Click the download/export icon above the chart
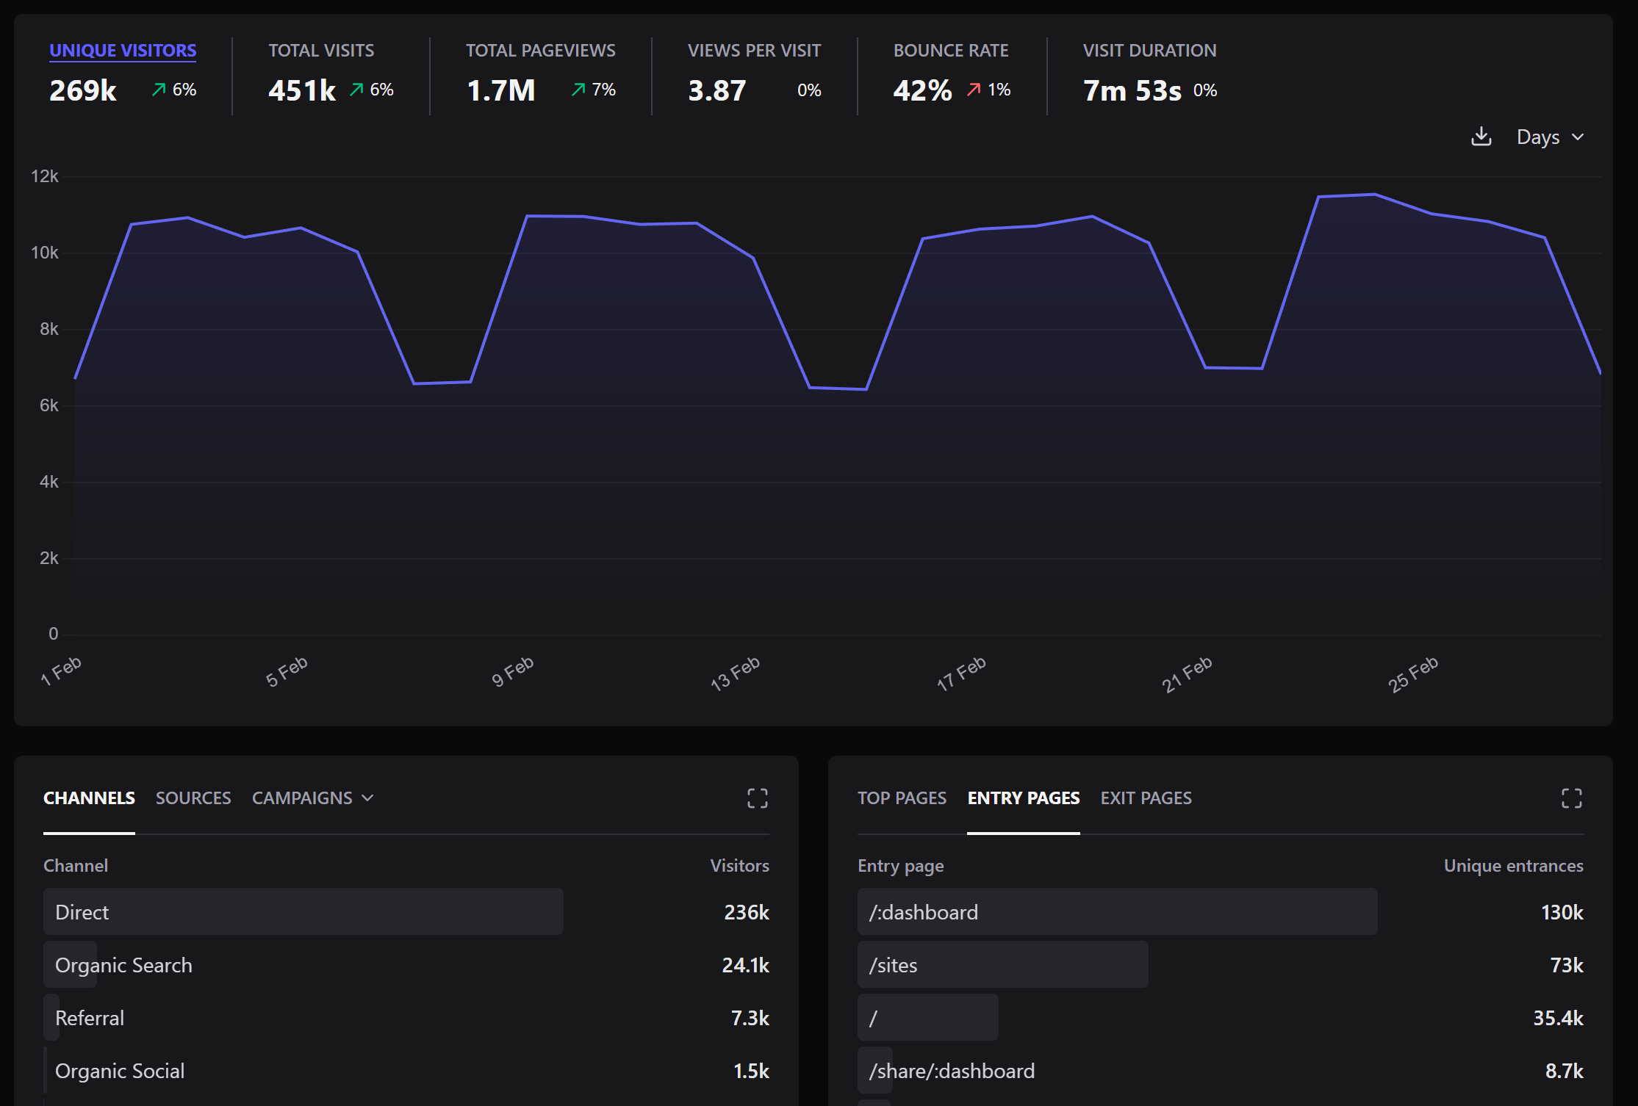 1481,137
